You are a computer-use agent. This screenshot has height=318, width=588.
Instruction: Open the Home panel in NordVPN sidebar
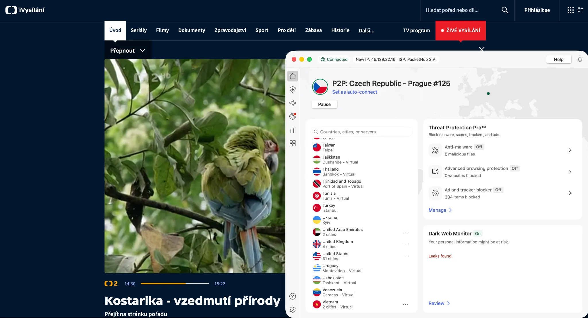coord(293,76)
